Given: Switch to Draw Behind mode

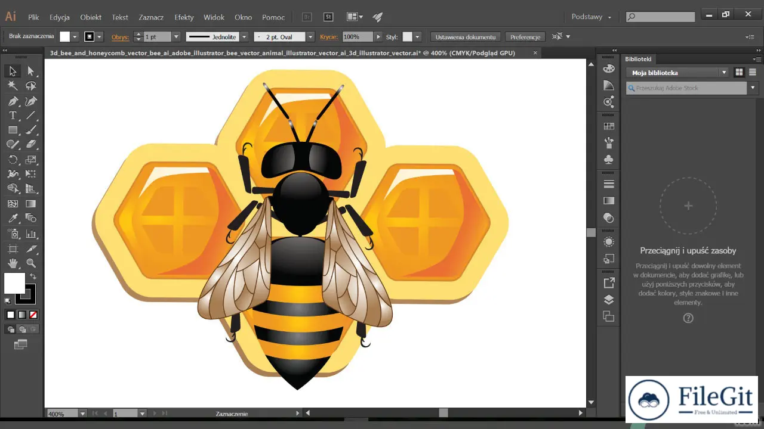Looking at the screenshot, I should coord(23,329).
